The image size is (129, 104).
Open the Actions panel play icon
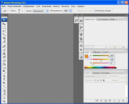[81, 21]
